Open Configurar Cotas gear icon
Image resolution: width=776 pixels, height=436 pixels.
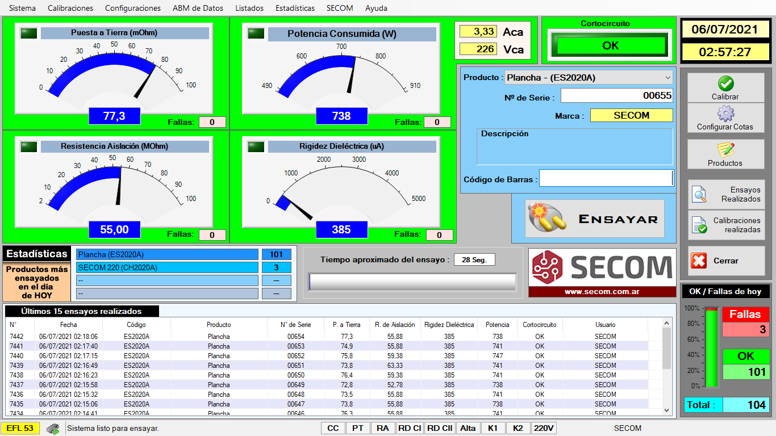(725, 114)
